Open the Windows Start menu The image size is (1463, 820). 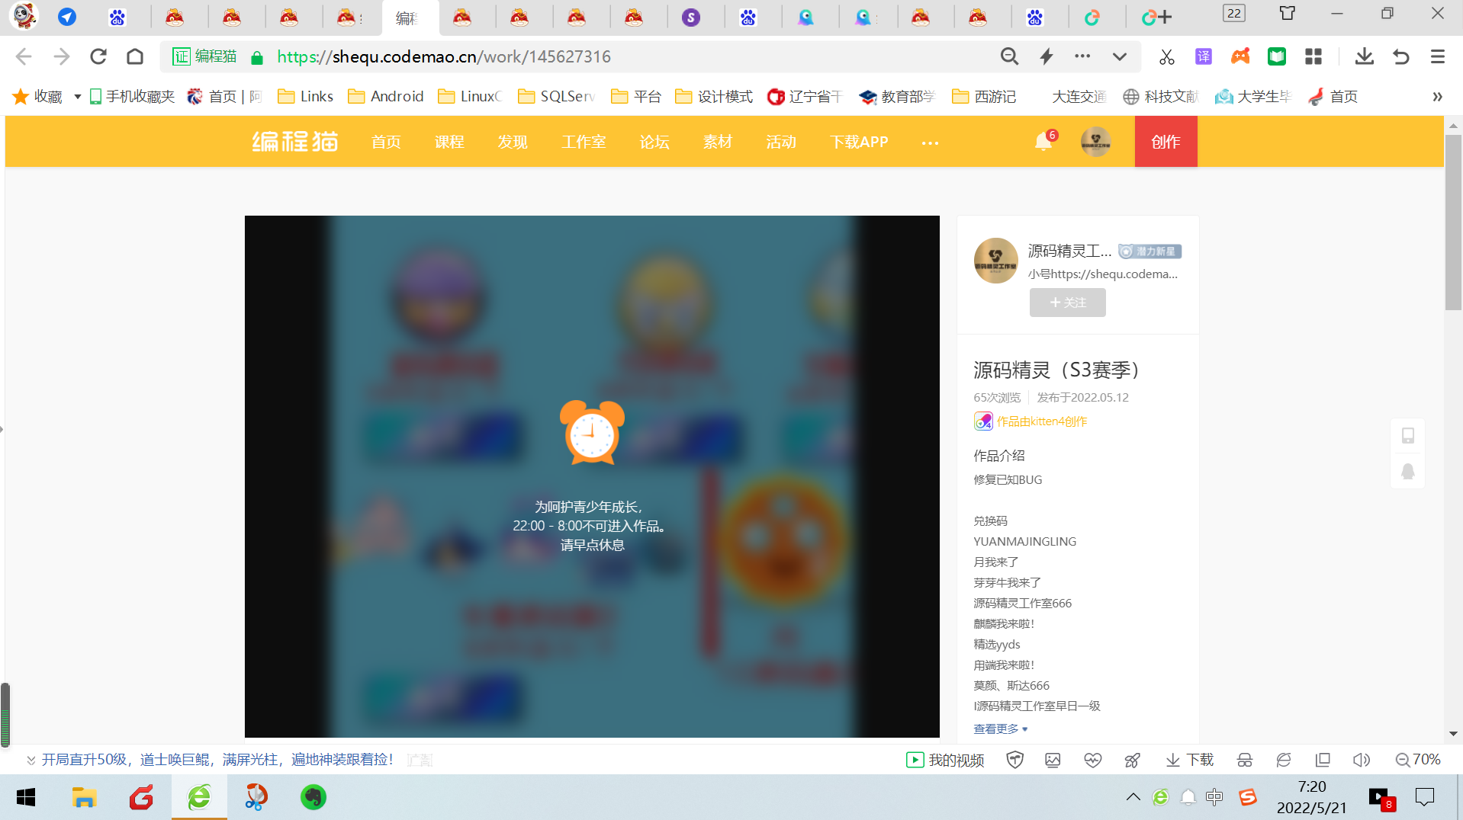[x=26, y=798]
